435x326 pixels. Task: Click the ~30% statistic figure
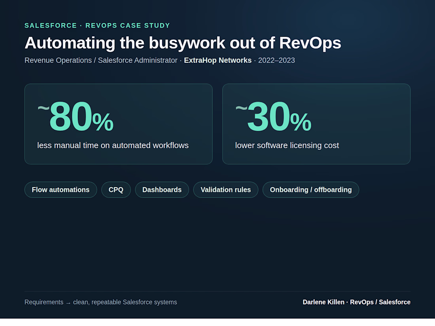[x=273, y=117]
